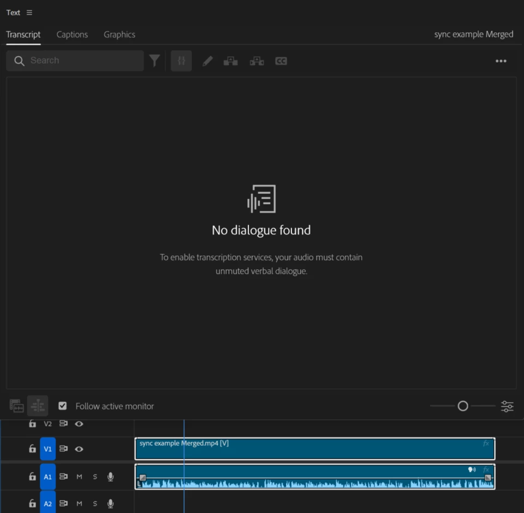The width and height of the screenshot is (524, 513).
Task: Mute track A1
Action: click(x=79, y=476)
